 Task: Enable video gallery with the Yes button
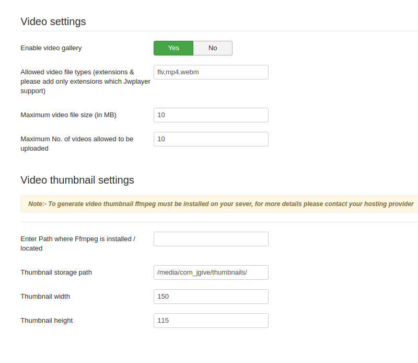(173, 48)
